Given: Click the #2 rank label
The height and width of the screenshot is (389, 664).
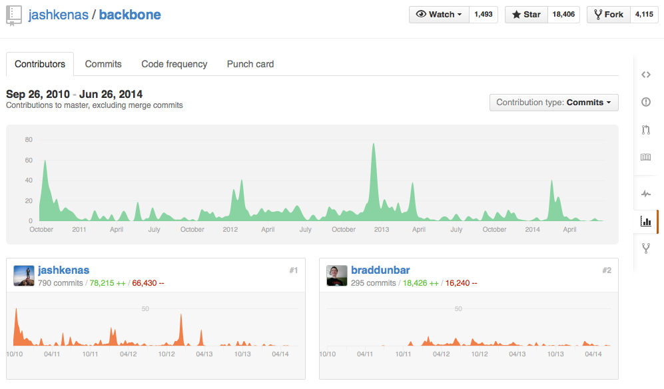Looking at the screenshot, I should pyautogui.click(x=607, y=270).
